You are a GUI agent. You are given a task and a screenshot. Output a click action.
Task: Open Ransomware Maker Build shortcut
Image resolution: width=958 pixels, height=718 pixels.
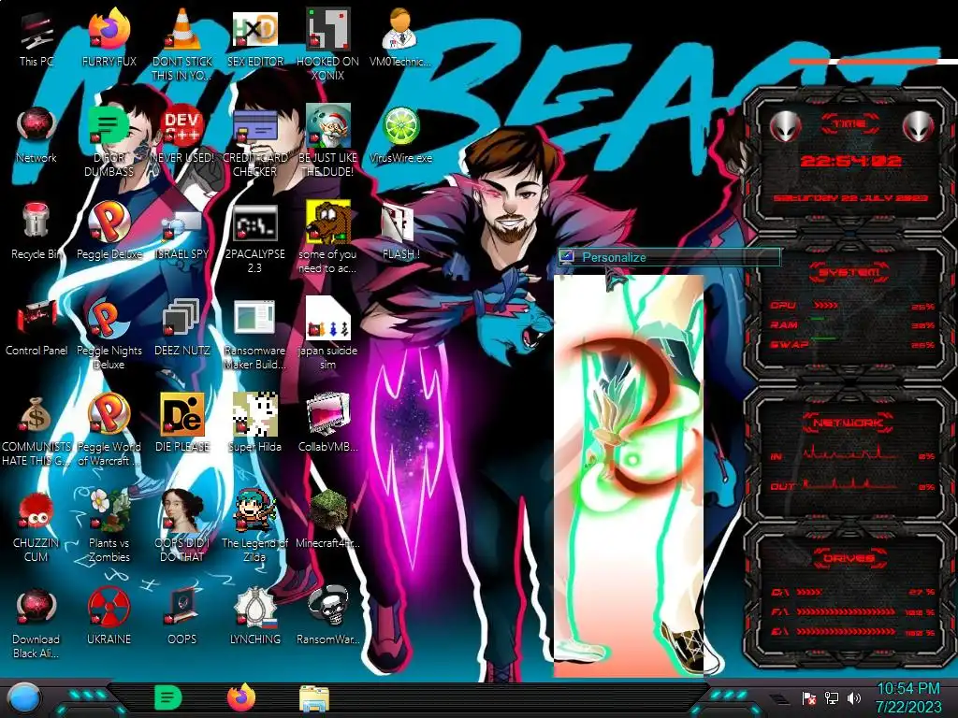point(255,334)
